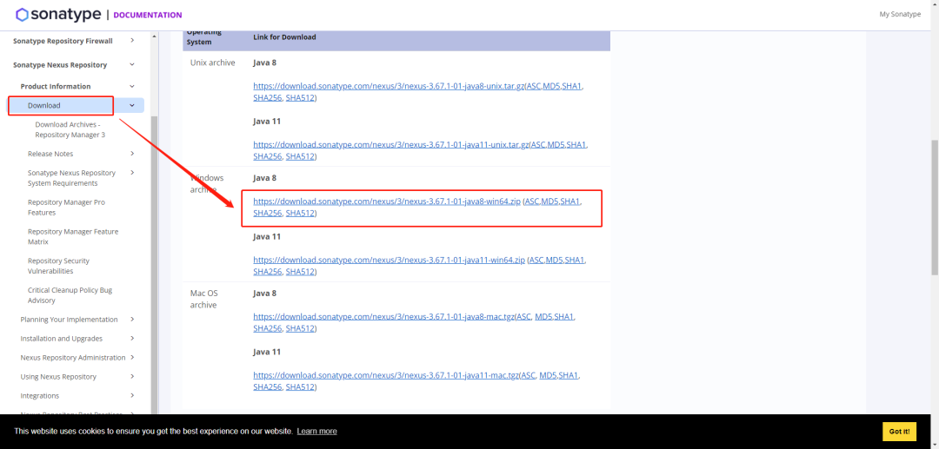
Task: Expand Nexus Repository Administration chevron
Action: point(132,358)
